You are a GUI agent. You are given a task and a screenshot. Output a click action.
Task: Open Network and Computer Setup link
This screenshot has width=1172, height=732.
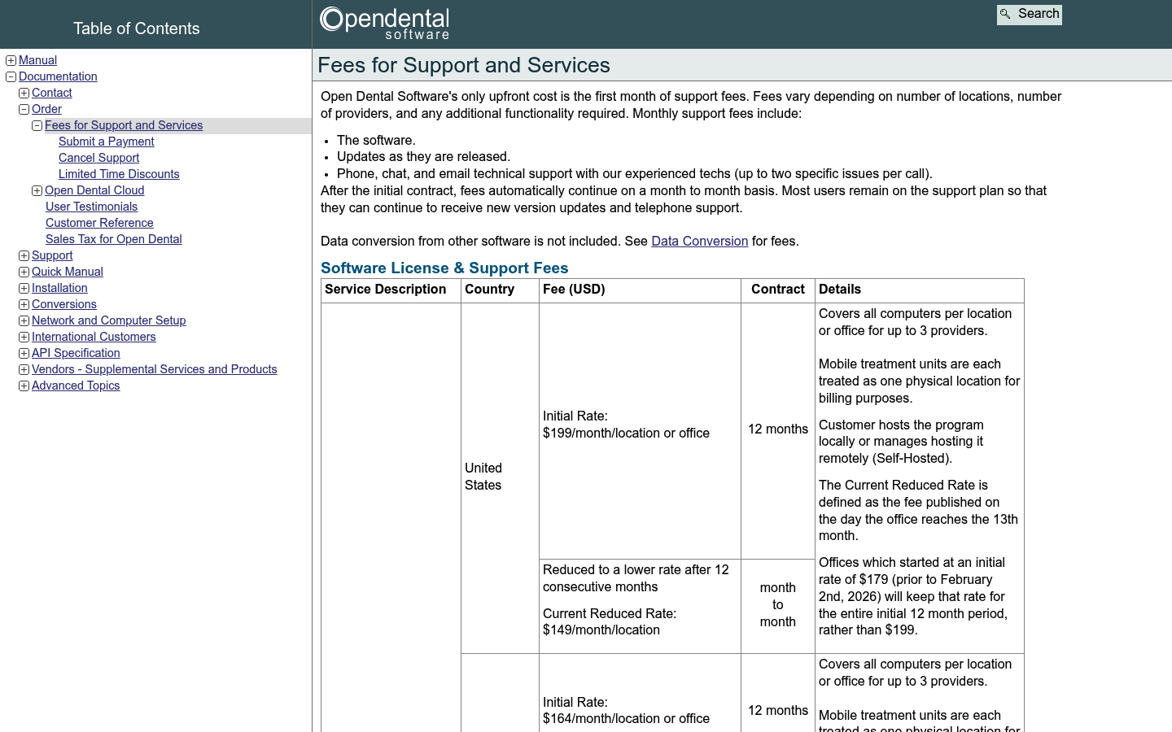pos(109,320)
